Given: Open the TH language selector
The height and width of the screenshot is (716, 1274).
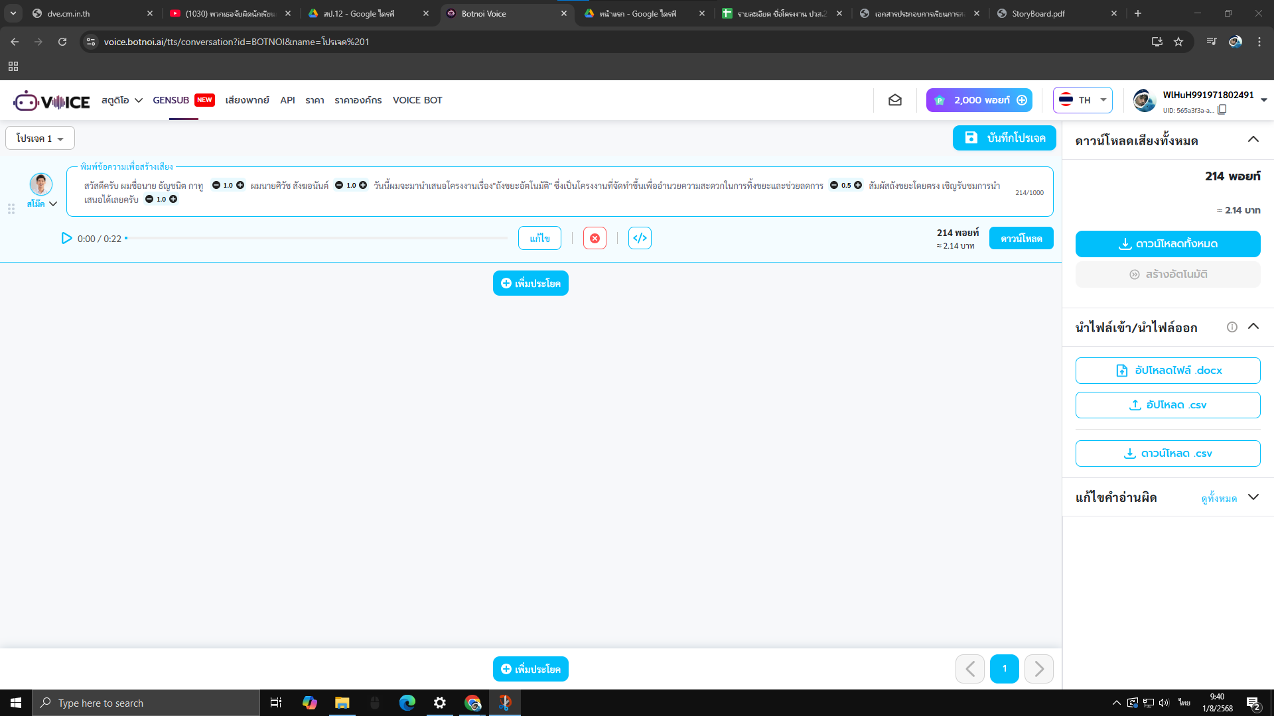Looking at the screenshot, I should point(1082,100).
